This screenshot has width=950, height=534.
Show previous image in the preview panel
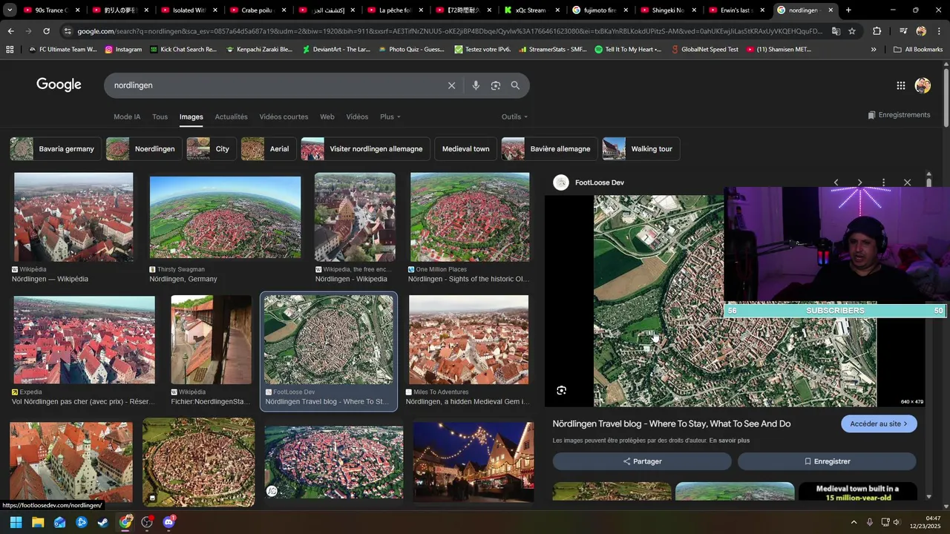836,182
